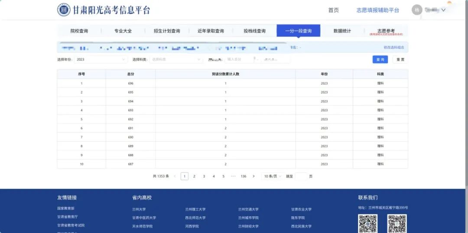This screenshot has height=233, width=468.
Task: Open the 志愿参考 tab
Action: click(x=386, y=31)
